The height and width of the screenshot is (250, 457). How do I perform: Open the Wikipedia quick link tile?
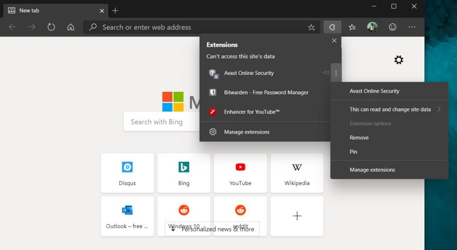tap(297, 173)
